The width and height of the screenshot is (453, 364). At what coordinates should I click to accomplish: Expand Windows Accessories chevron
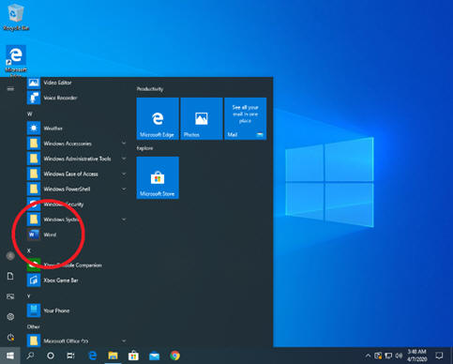tap(124, 144)
